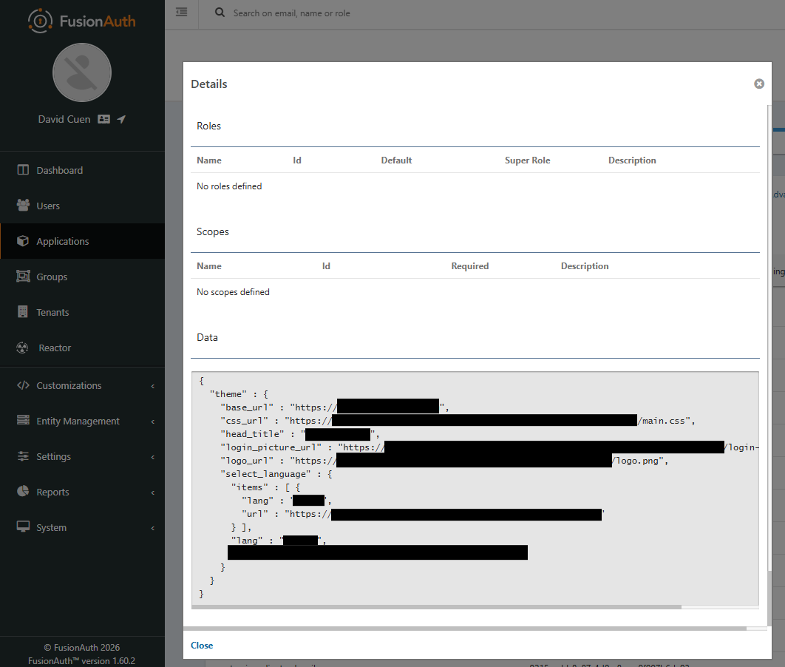Expand the Customizations chevron
This screenshot has height=667, width=785.
click(x=153, y=386)
